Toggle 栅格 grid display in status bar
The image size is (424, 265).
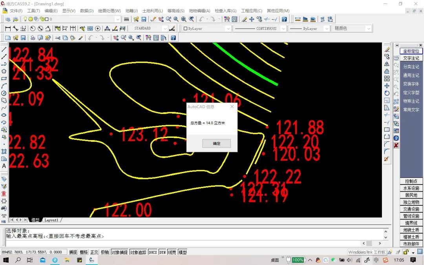[x=84, y=252]
